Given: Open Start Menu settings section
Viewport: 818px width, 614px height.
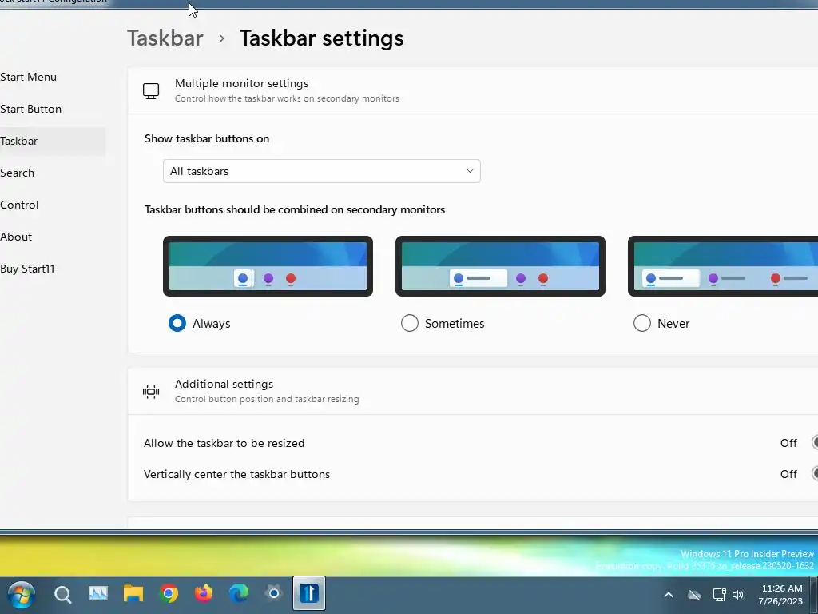Looking at the screenshot, I should pos(28,77).
